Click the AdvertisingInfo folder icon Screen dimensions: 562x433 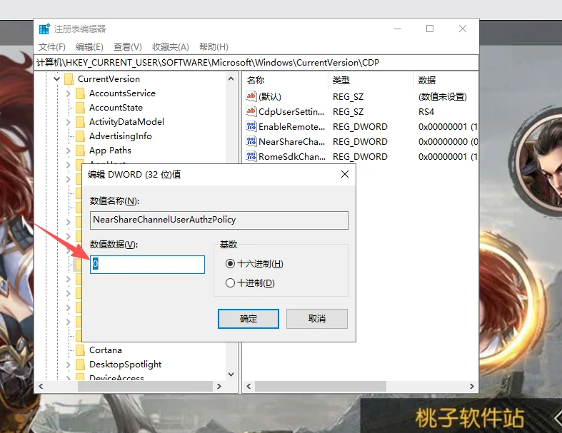click(x=80, y=136)
